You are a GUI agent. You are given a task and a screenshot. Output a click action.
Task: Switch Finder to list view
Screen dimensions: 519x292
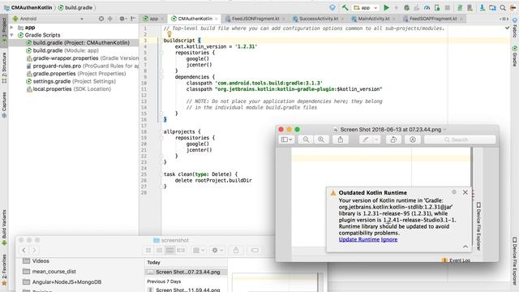coord(159,251)
